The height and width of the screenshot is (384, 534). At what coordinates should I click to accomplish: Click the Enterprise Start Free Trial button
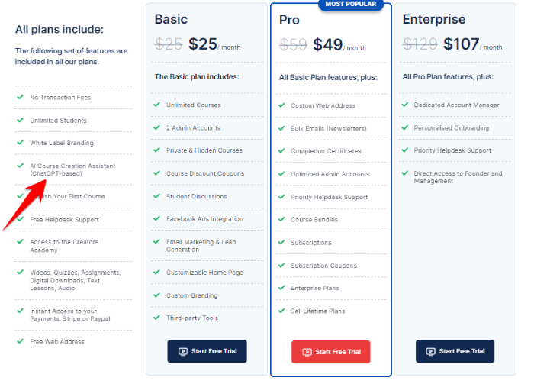[455, 351]
